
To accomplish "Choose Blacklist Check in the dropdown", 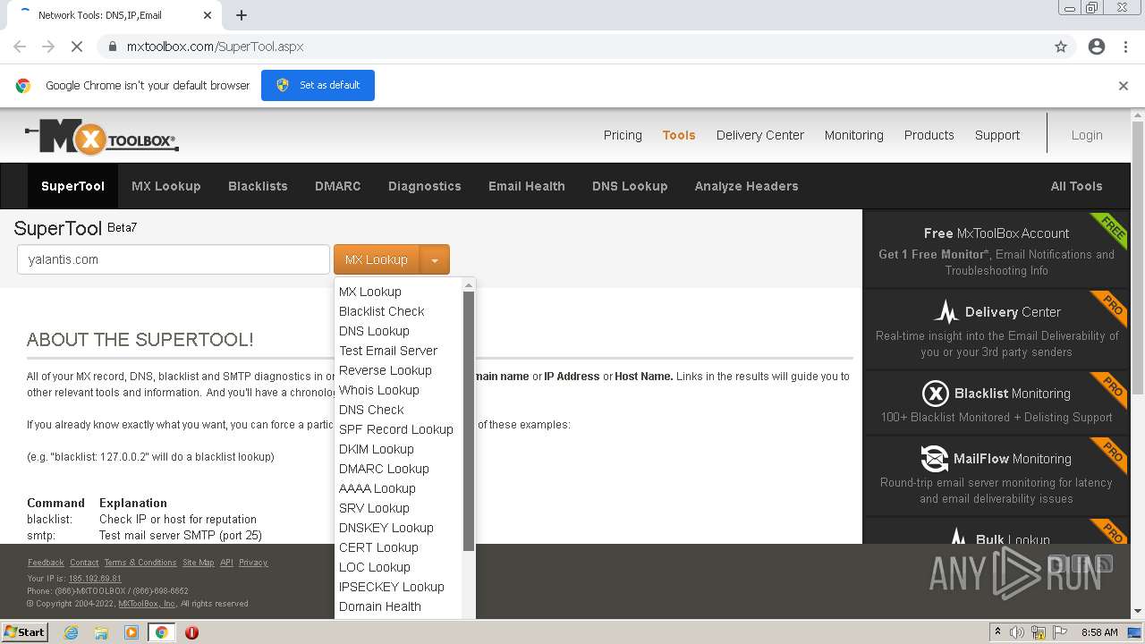I will (x=382, y=311).
